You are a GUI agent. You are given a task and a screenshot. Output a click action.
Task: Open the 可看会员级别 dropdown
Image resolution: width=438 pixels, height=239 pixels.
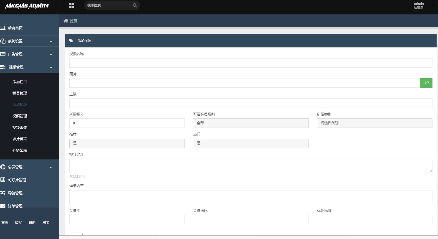coord(250,123)
